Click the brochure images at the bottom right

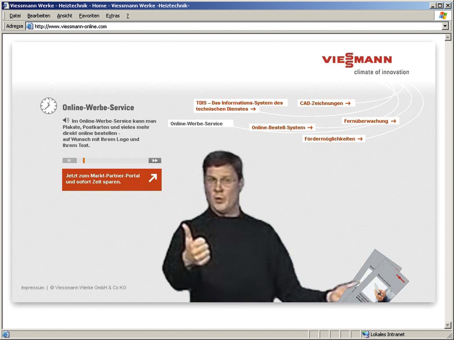click(x=375, y=277)
